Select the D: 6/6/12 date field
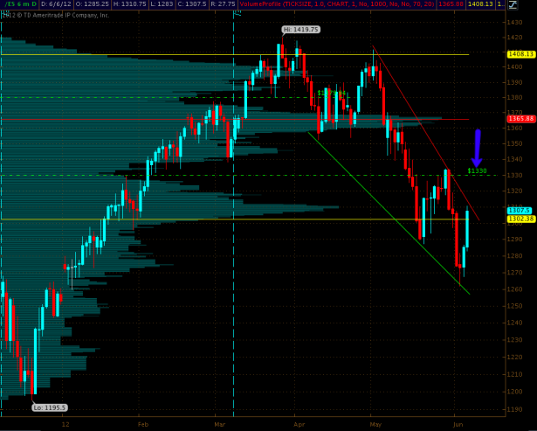Viewport: 537px width, 431px height. click(56, 4)
